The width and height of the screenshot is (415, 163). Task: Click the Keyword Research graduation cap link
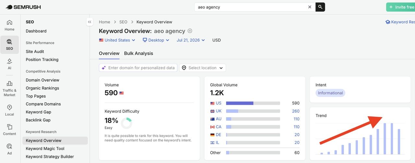400,22
